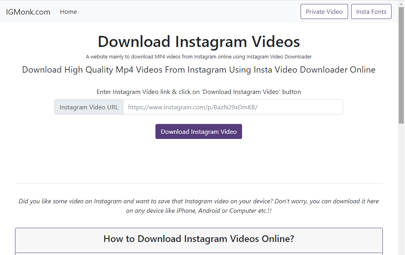Open the Private Video button
405x255 pixels.
pos(324,11)
